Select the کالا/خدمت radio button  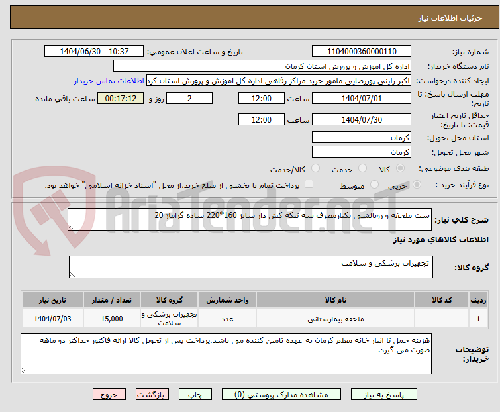click(315, 168)
